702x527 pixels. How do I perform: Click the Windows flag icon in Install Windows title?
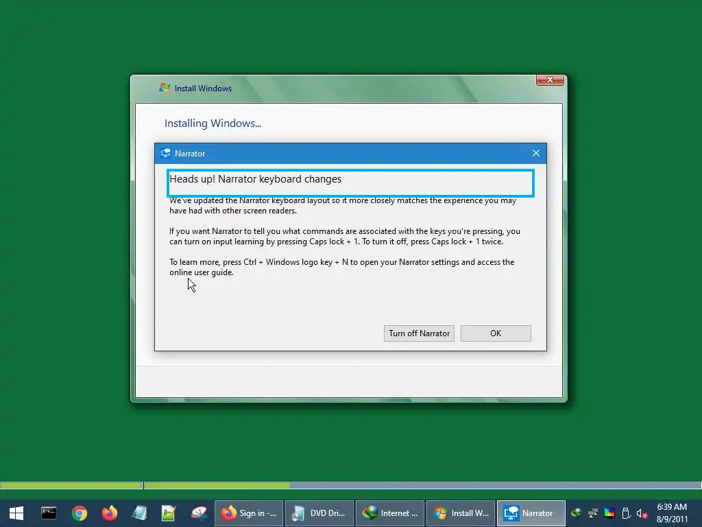pyautogui.click(x=165, y=88)
